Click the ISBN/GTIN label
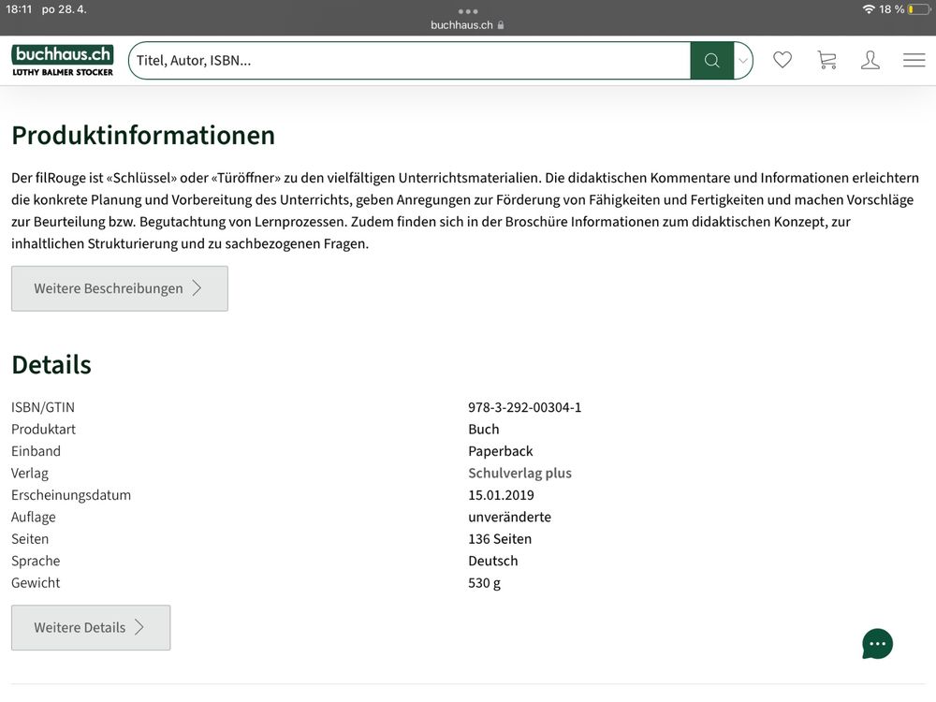The image size is (936, 702). tap(43, 407)
